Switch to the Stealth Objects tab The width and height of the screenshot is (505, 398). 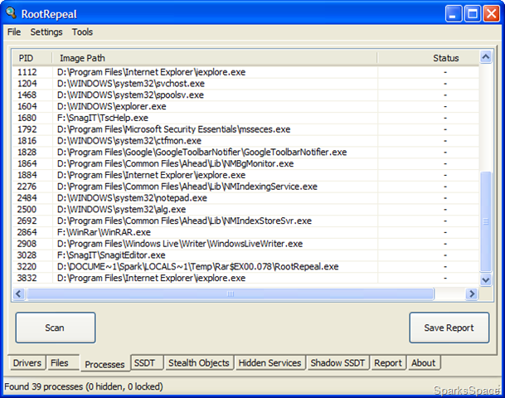(x=199, y=363)
